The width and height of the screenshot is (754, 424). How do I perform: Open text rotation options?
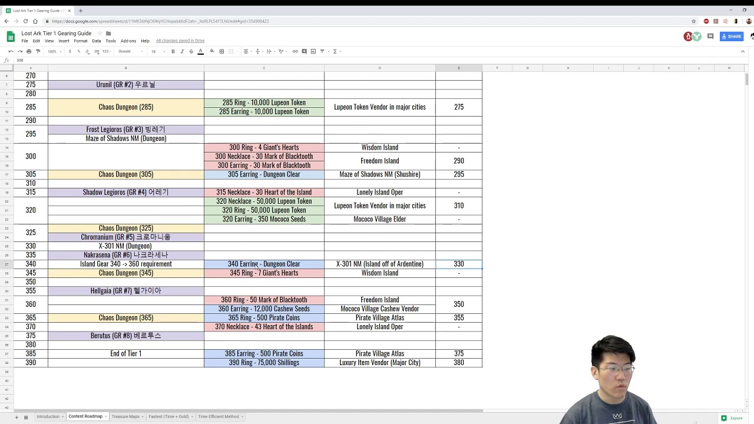[282, 51]
